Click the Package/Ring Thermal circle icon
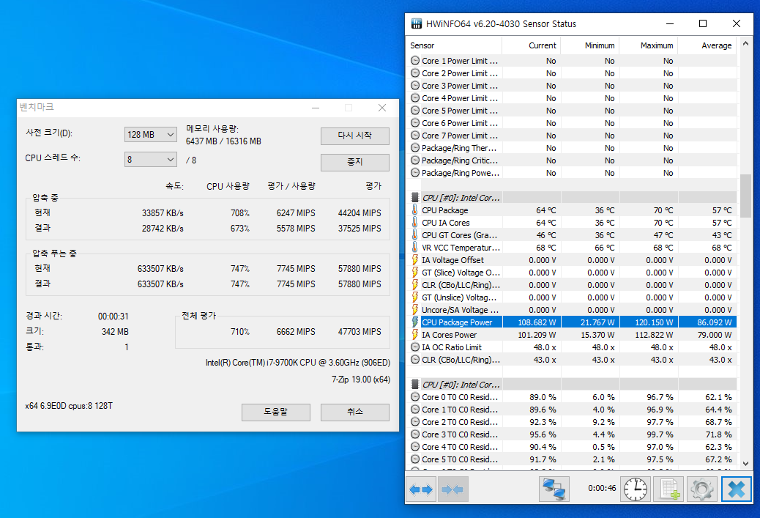 point(415,148)
